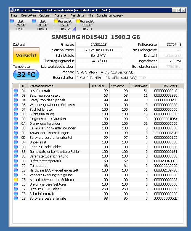Click the Schnittstelle field Serial ATA
191x231 pixels.
click(99, 56)
